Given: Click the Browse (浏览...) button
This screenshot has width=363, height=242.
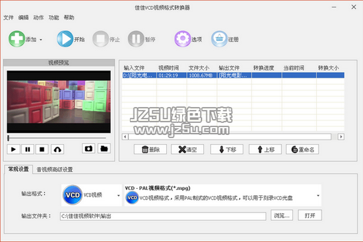Looking at the screenshot, I should click(282, 215).
